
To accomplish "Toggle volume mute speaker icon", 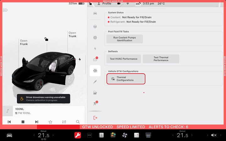I will coord(214,135).
